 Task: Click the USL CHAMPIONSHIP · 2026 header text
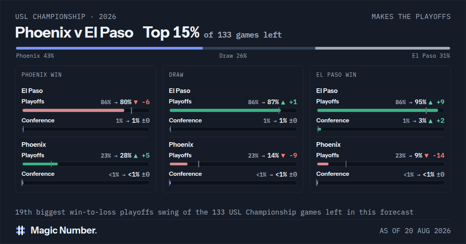coord(66,17)
